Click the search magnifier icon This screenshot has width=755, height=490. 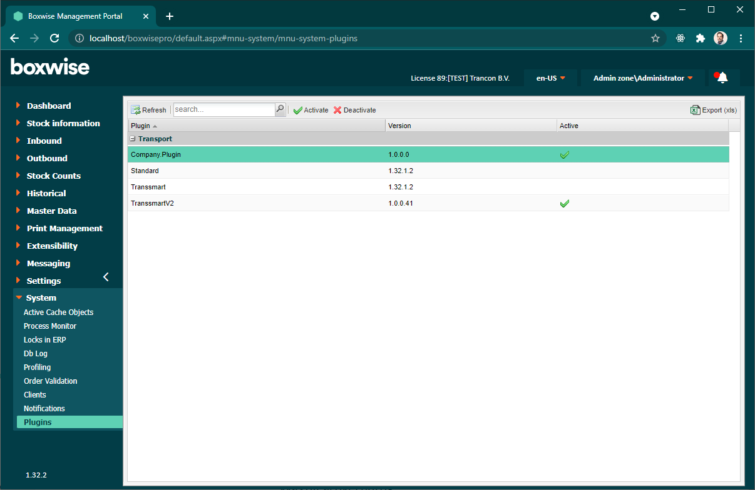click(x=280, y=109)
